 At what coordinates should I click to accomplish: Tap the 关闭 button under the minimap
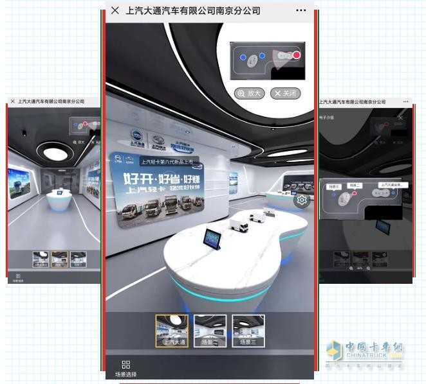(285, 94)
